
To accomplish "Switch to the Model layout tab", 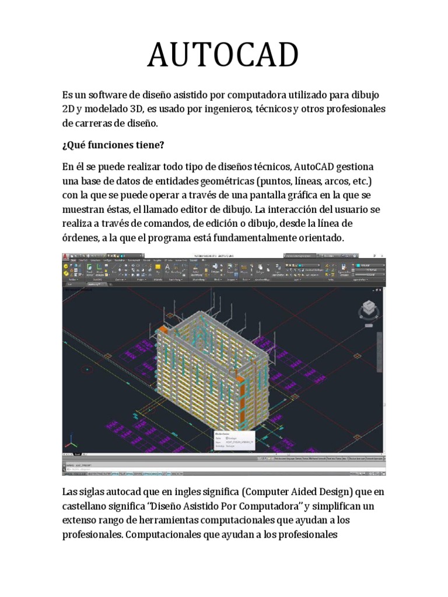I will click(78, 454).
